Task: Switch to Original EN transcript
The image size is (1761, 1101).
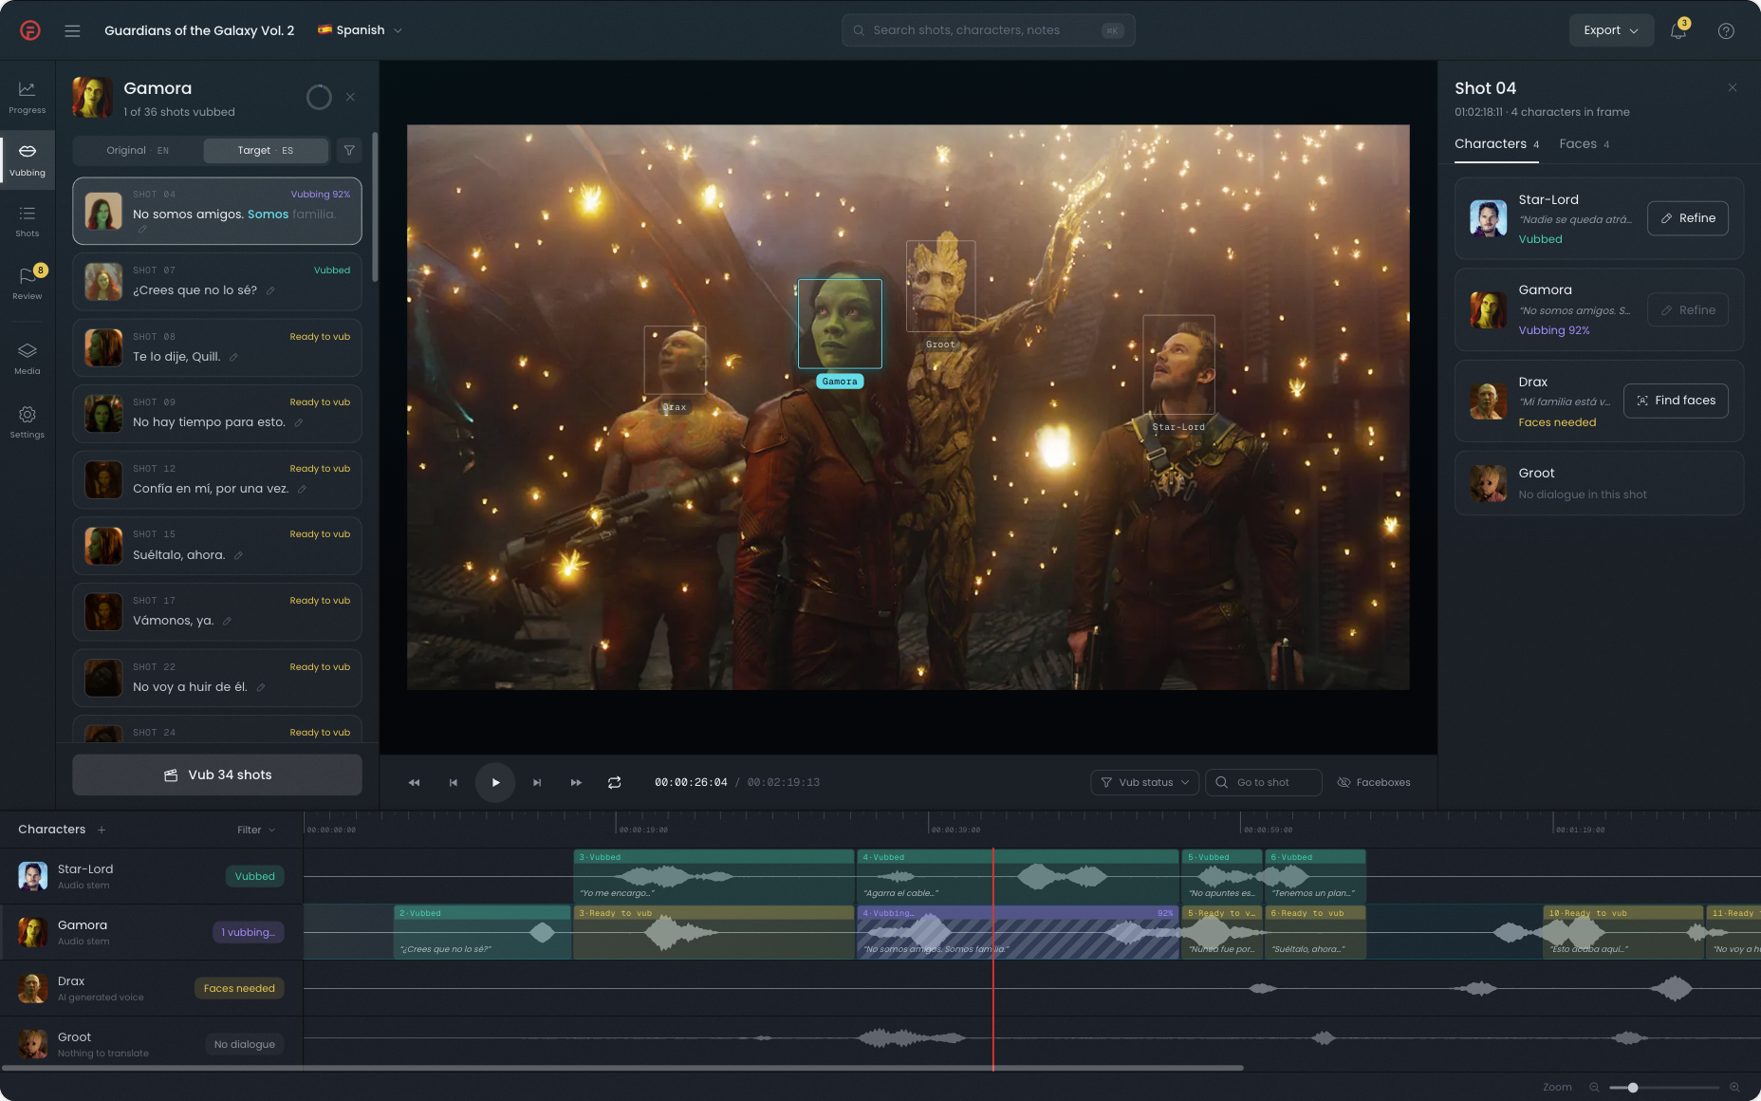Action: (138, 150)
